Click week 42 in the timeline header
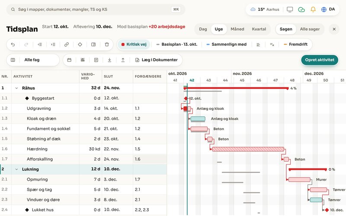 (192, 80)
